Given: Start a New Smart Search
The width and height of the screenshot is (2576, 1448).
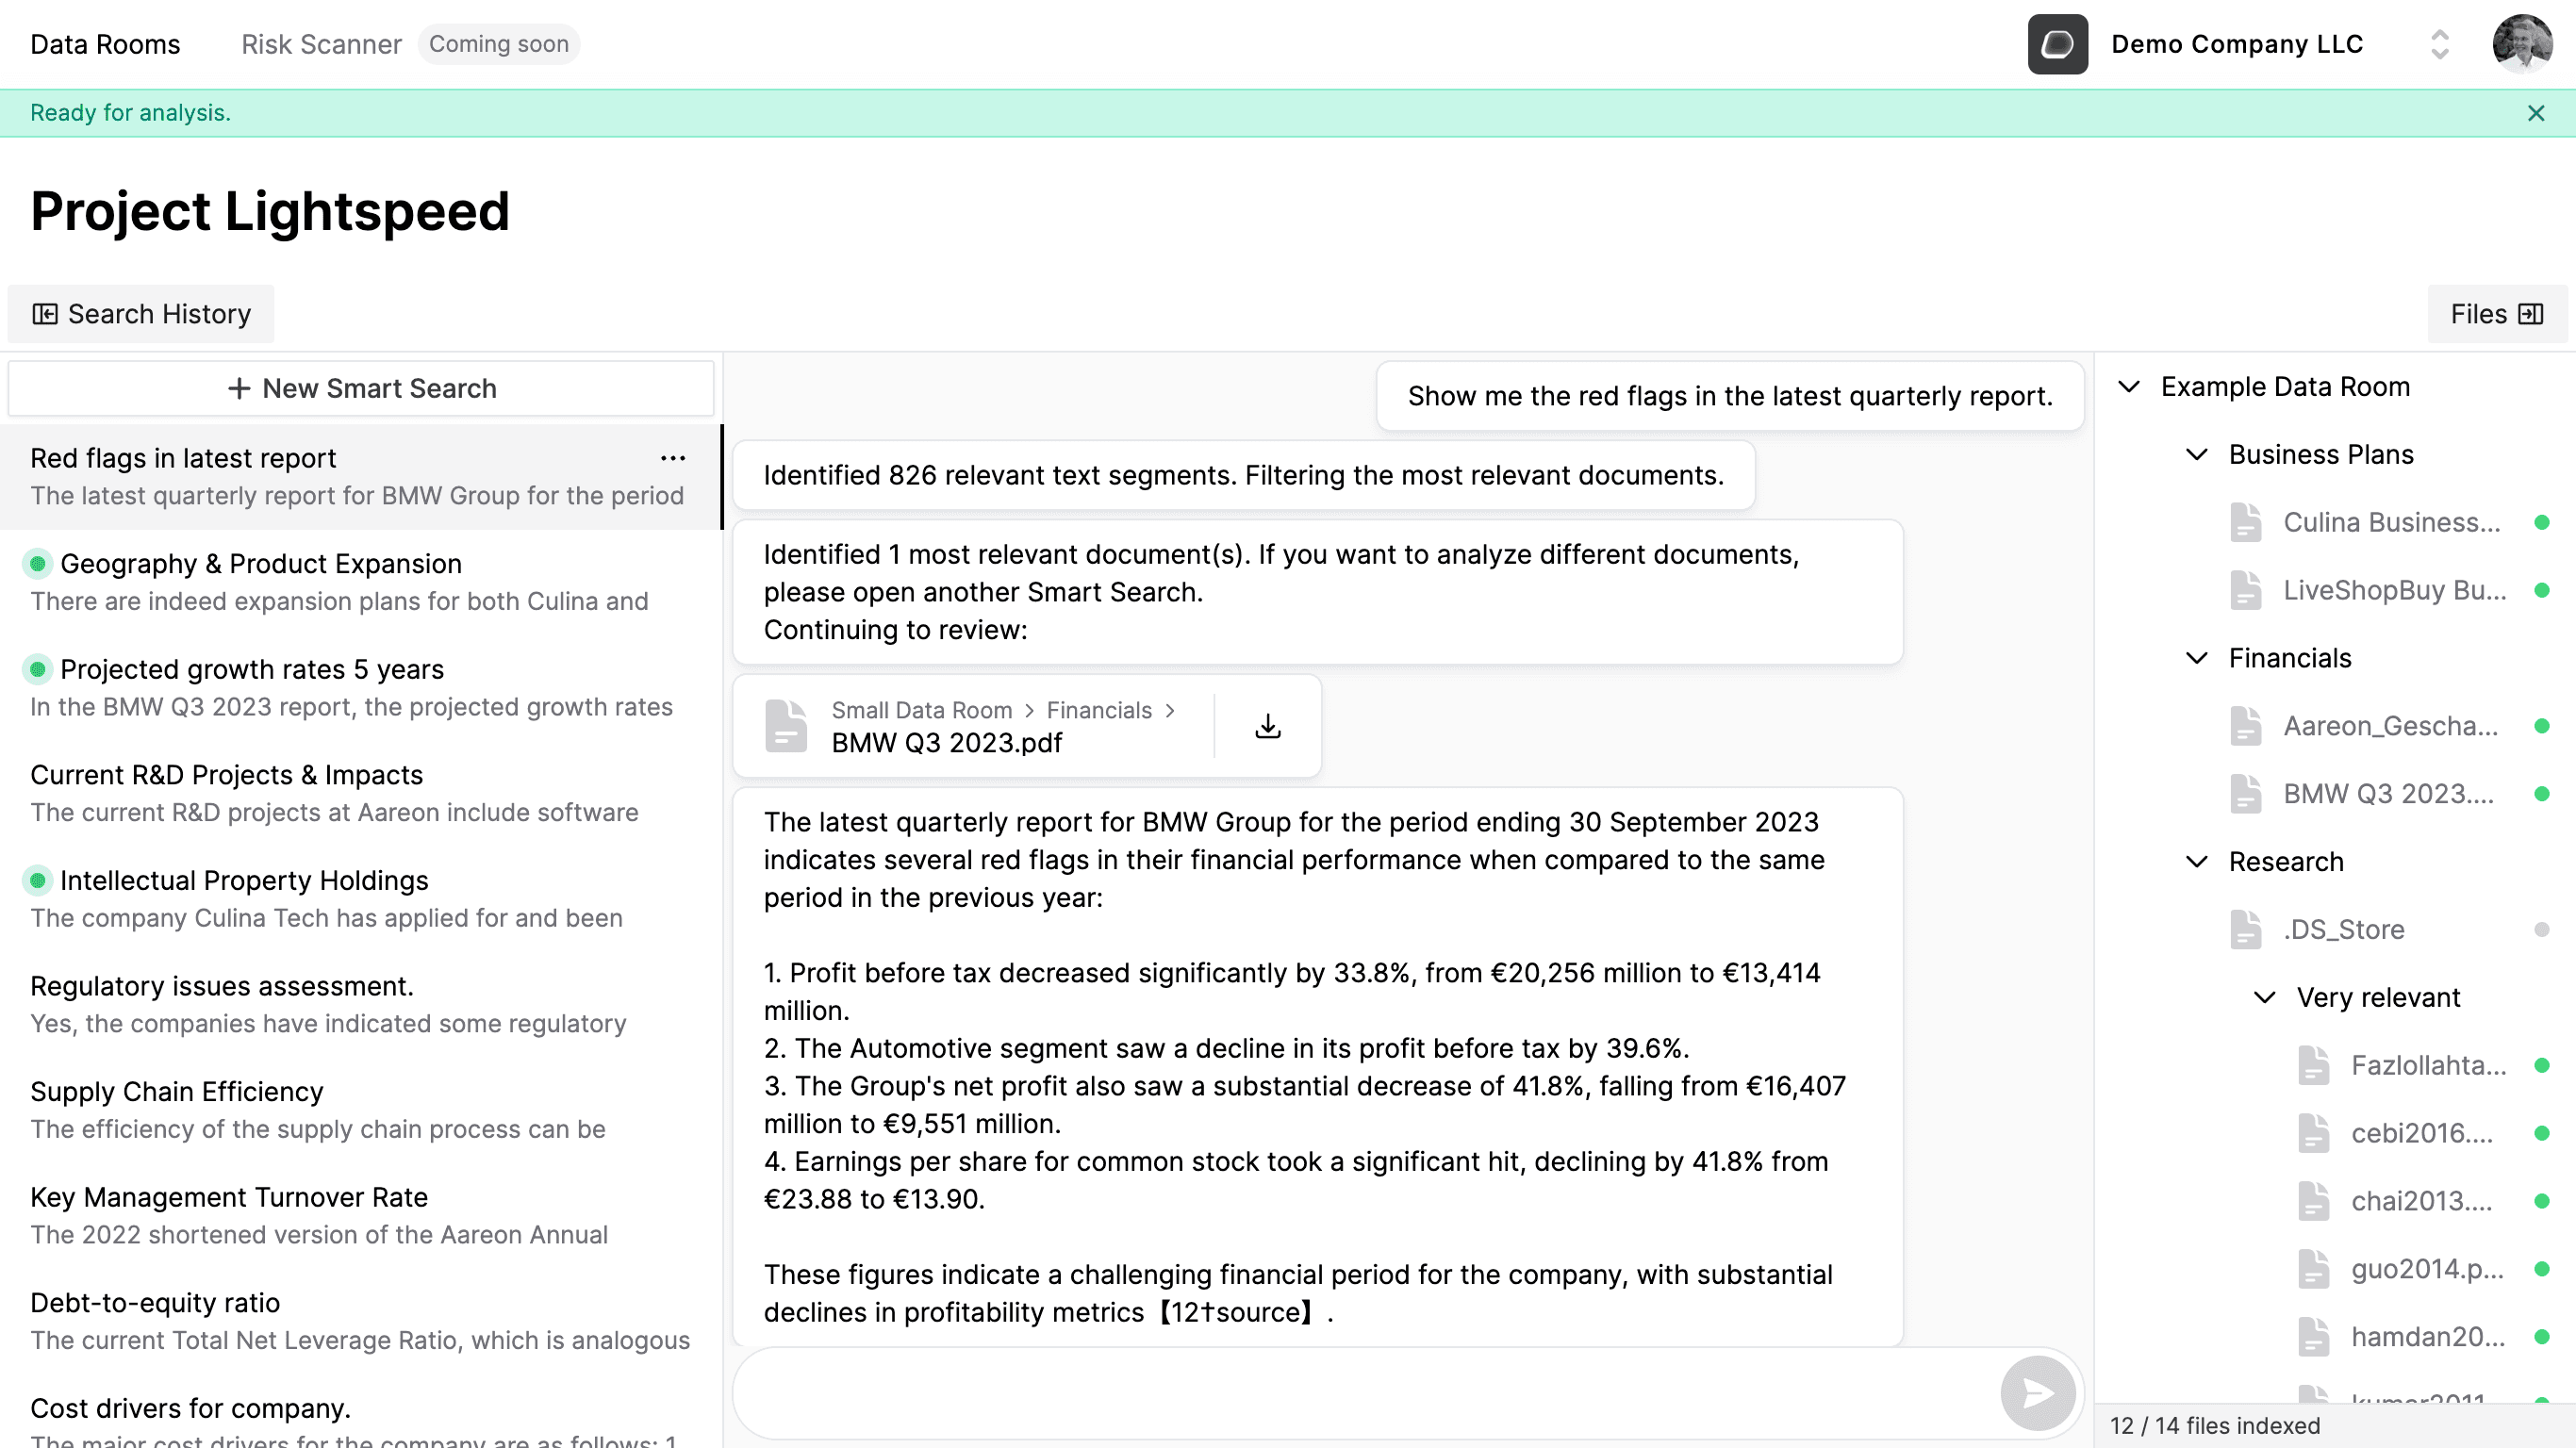Looking at the screenshot, I should point(361,388).
